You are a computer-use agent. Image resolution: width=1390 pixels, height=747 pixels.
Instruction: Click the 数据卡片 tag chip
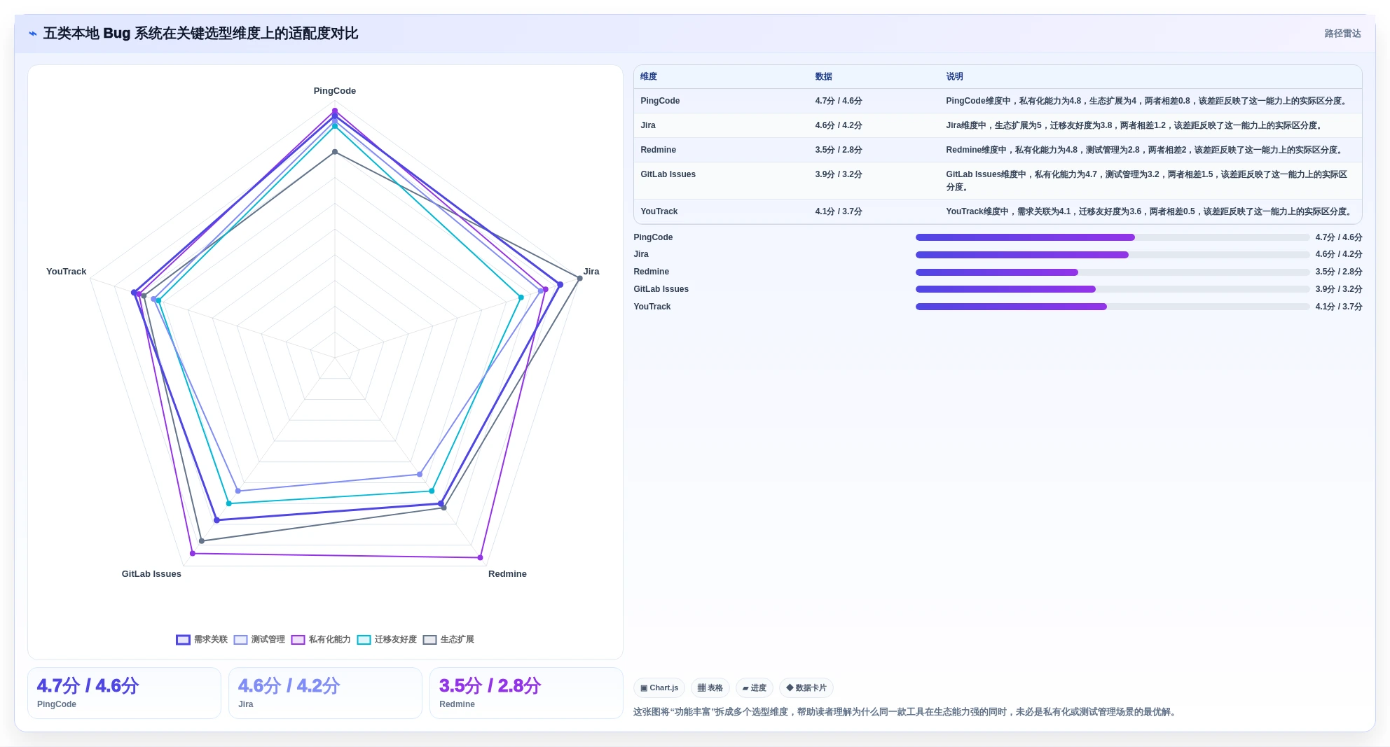click(806, 687)
